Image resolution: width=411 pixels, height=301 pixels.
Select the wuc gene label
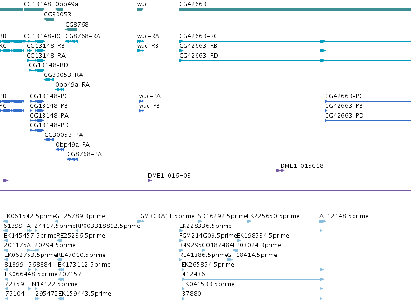[142, 4]
